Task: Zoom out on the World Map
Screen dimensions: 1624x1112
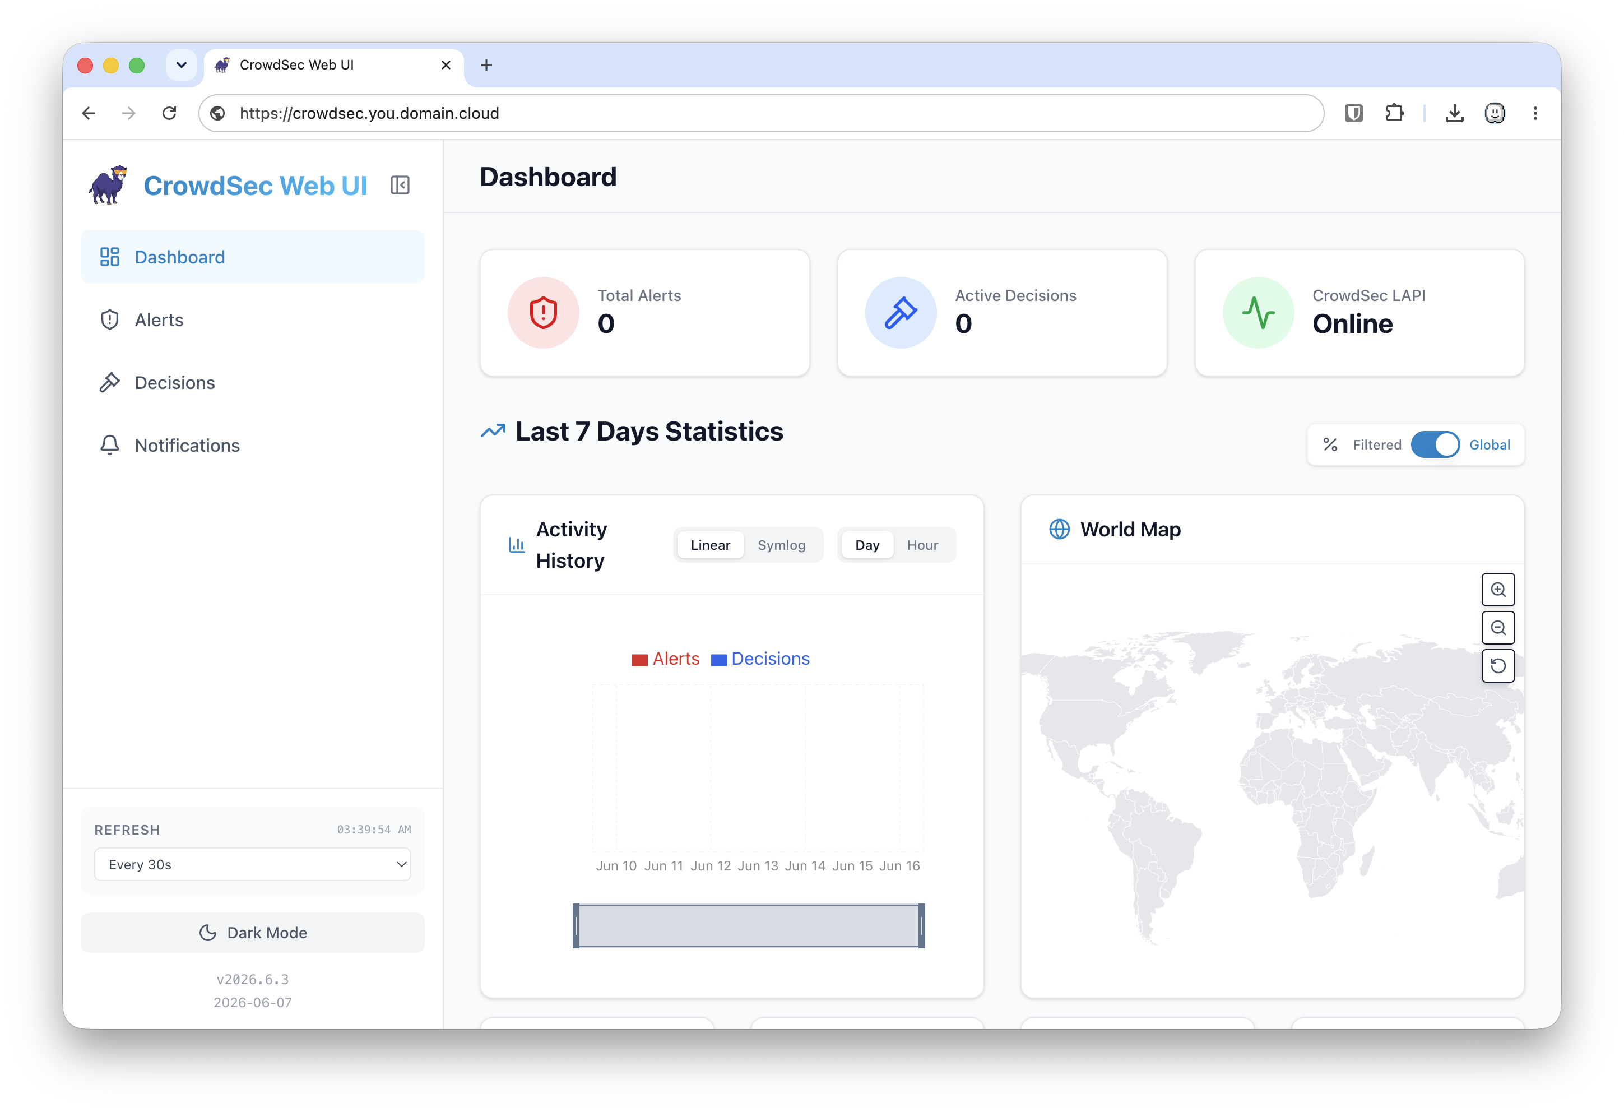Action: click(x=1498, y=628)
